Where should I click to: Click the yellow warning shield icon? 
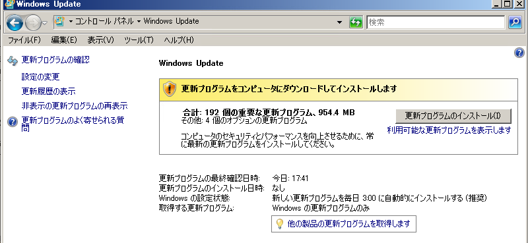pos(170,89)
